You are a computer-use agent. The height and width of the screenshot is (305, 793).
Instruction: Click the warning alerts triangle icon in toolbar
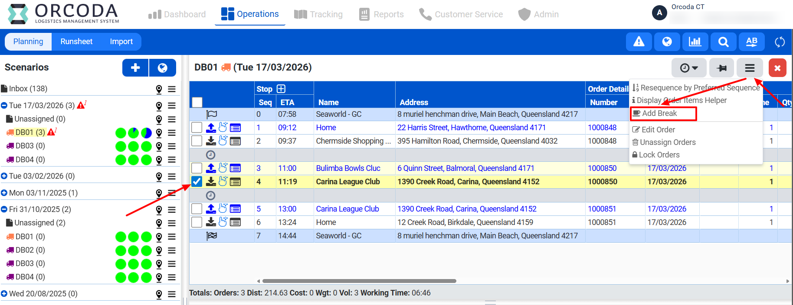tap(639, 42)
